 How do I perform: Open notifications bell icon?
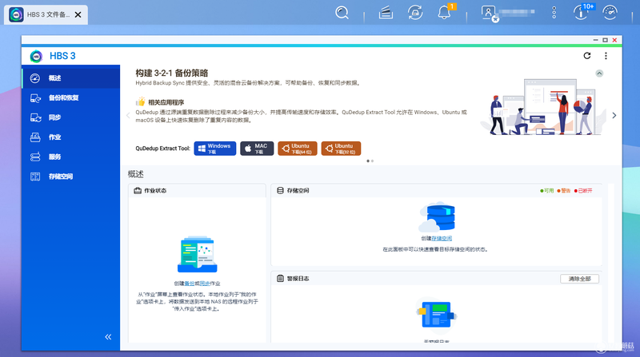pyautogui.click(x=444, y=13)
